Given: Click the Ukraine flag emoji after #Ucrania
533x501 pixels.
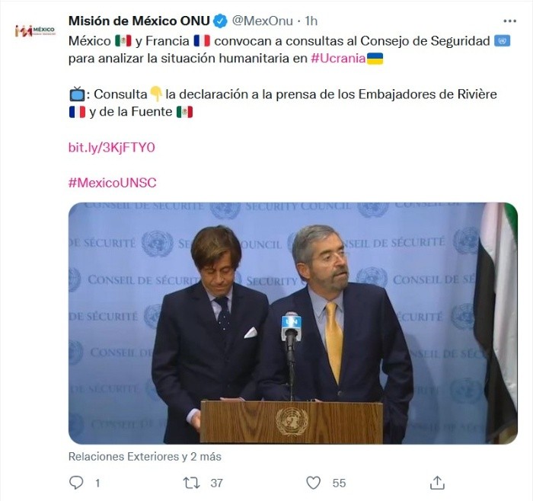Looking at the screenshot, I should tap(375, 58).
